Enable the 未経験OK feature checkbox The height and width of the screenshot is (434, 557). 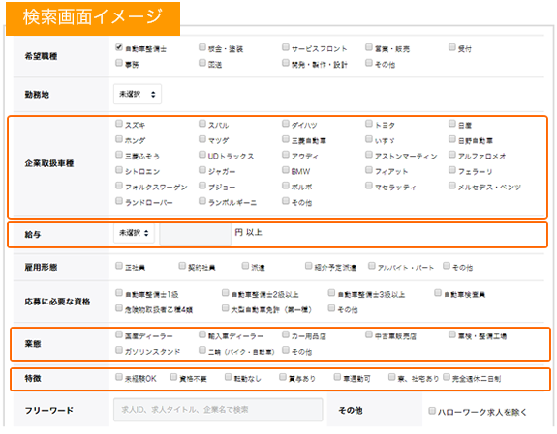119,378
